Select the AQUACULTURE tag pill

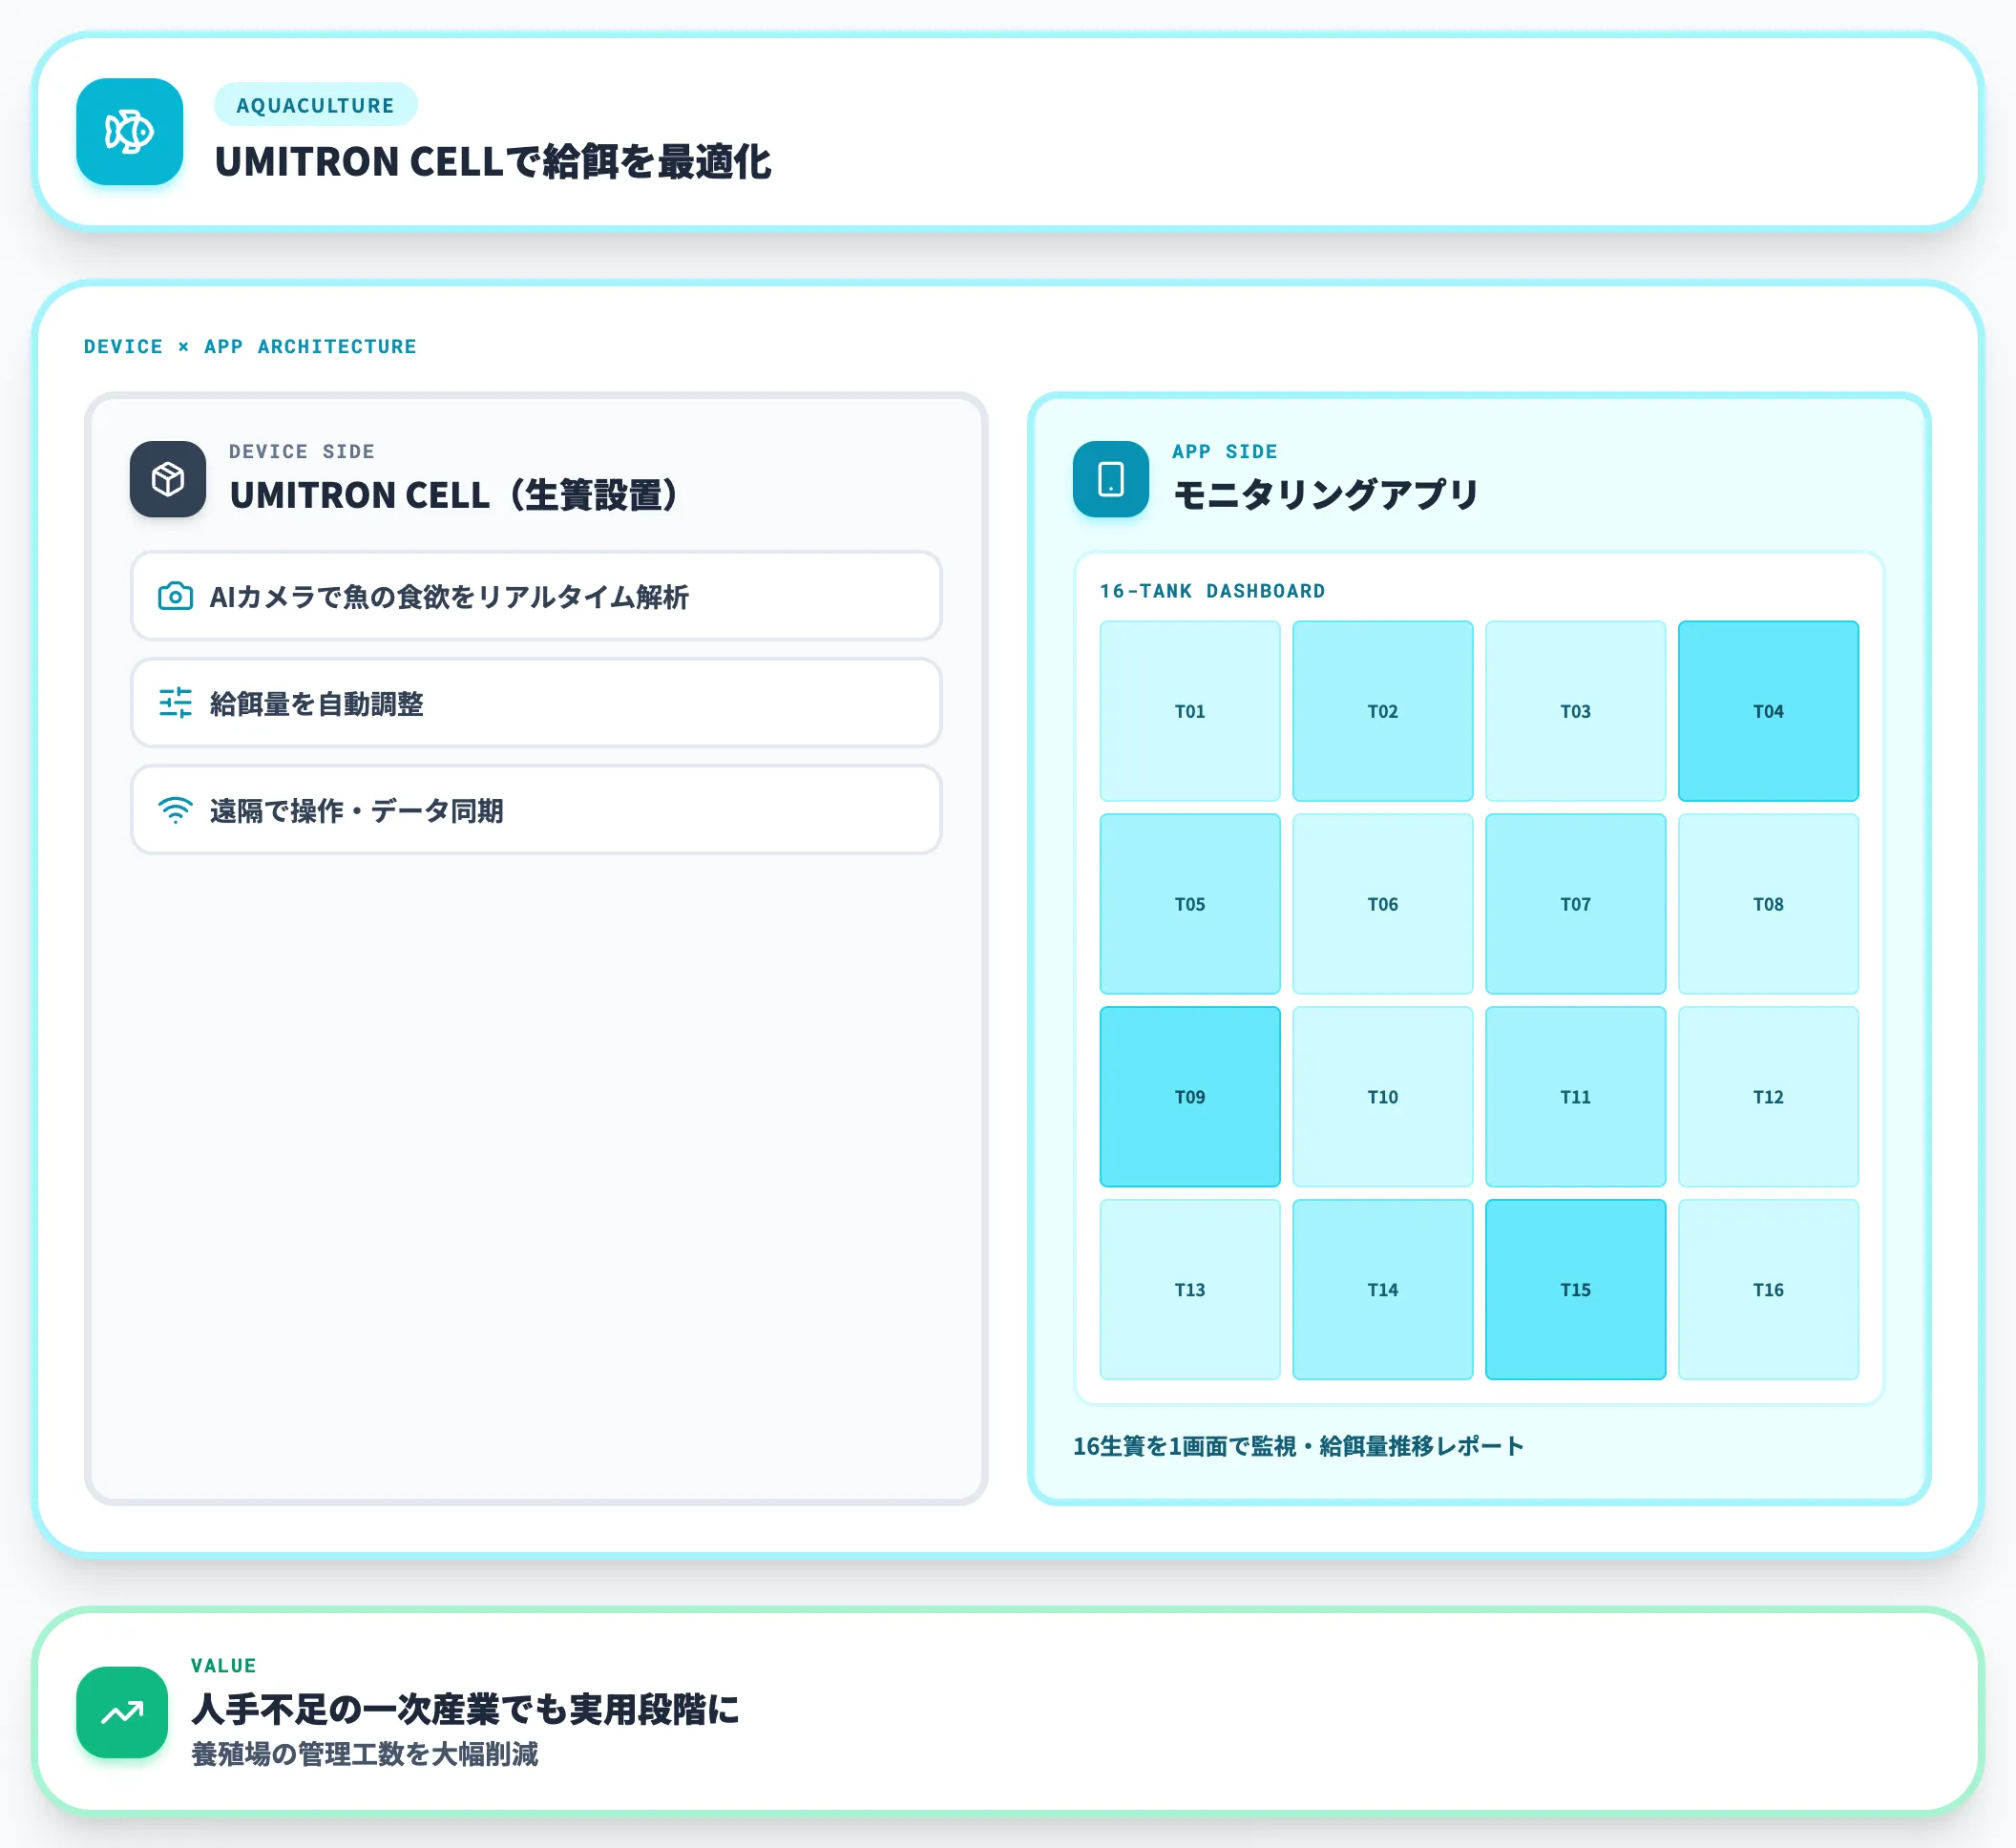[x=316, y=105]
